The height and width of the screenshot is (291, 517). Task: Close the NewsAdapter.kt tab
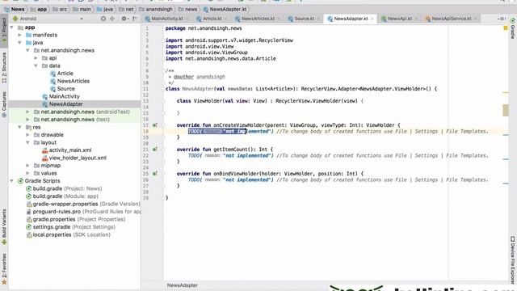pos(372,19)
